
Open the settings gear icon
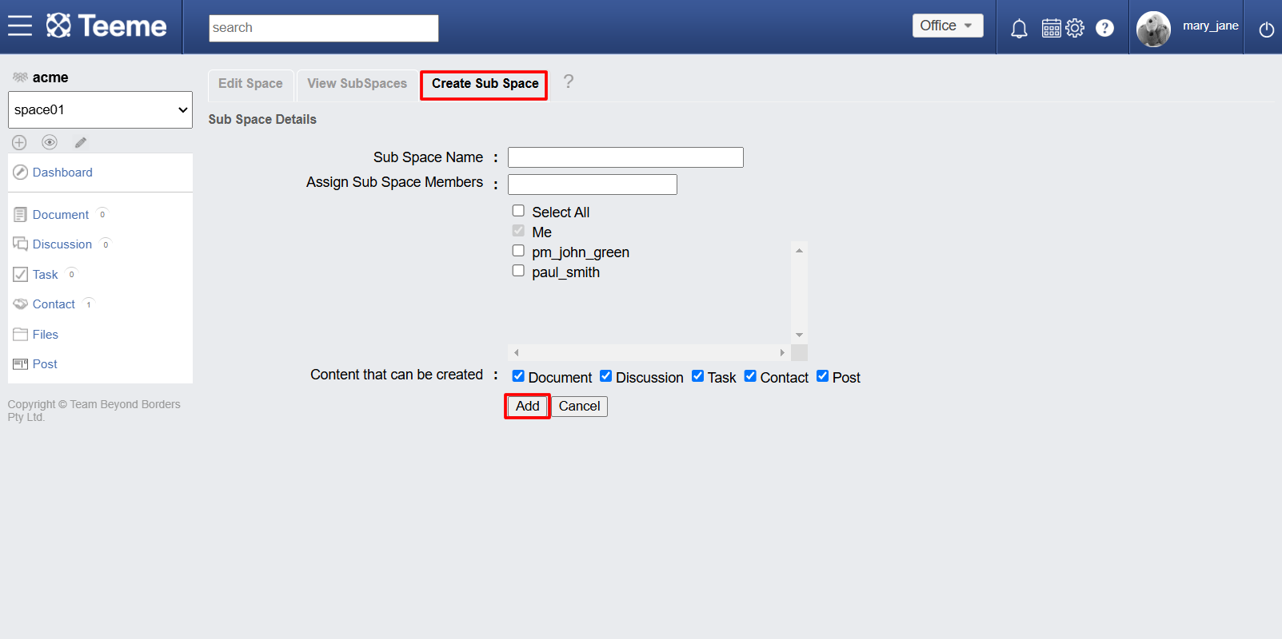tap(1075, 28)
